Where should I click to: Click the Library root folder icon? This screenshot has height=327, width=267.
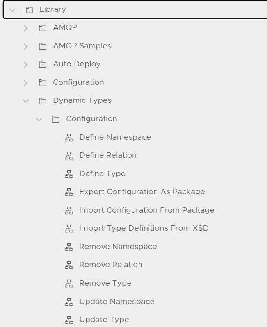30,10
